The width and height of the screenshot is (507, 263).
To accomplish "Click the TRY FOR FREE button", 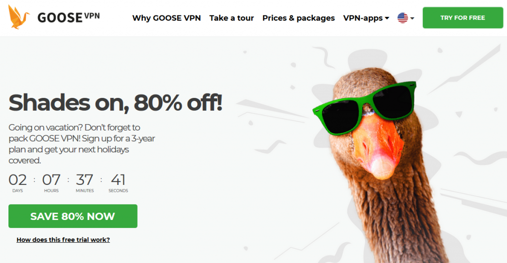I will [463, 18].
